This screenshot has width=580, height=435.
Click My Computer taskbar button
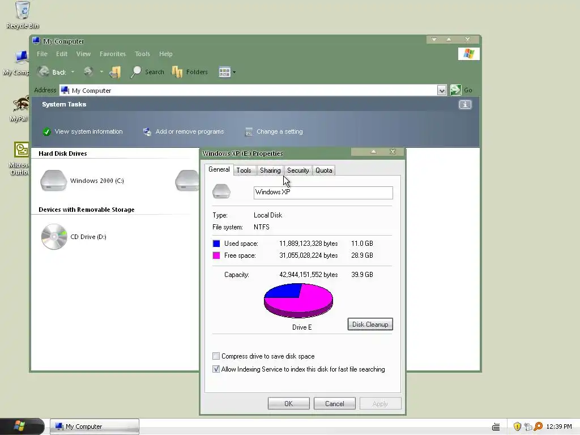tap(95, 427)
